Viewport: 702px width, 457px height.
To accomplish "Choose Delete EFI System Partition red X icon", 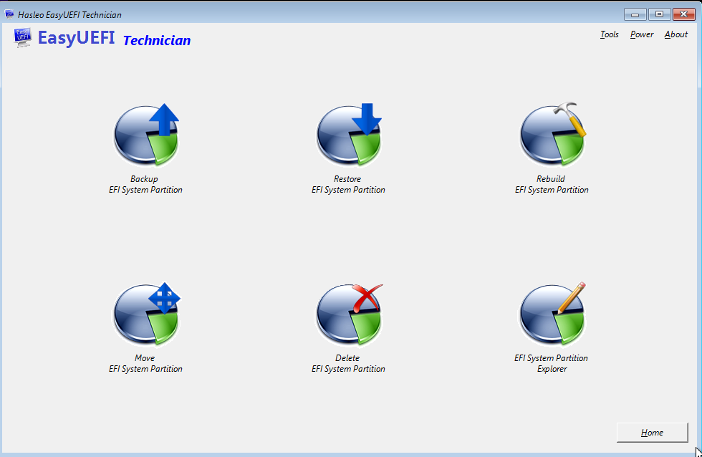I will pos(350,314).
